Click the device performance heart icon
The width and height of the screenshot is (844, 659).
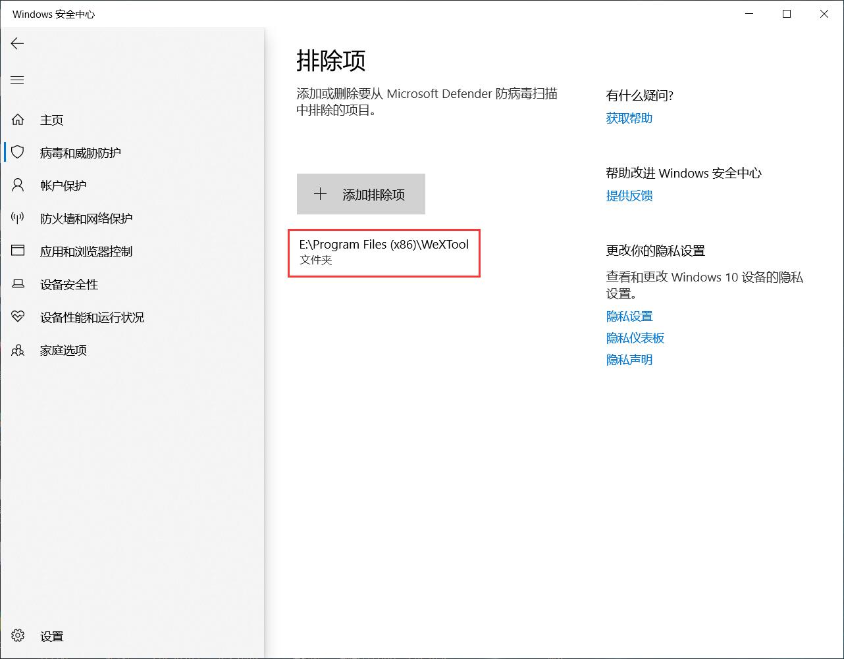tap(18, 317)
